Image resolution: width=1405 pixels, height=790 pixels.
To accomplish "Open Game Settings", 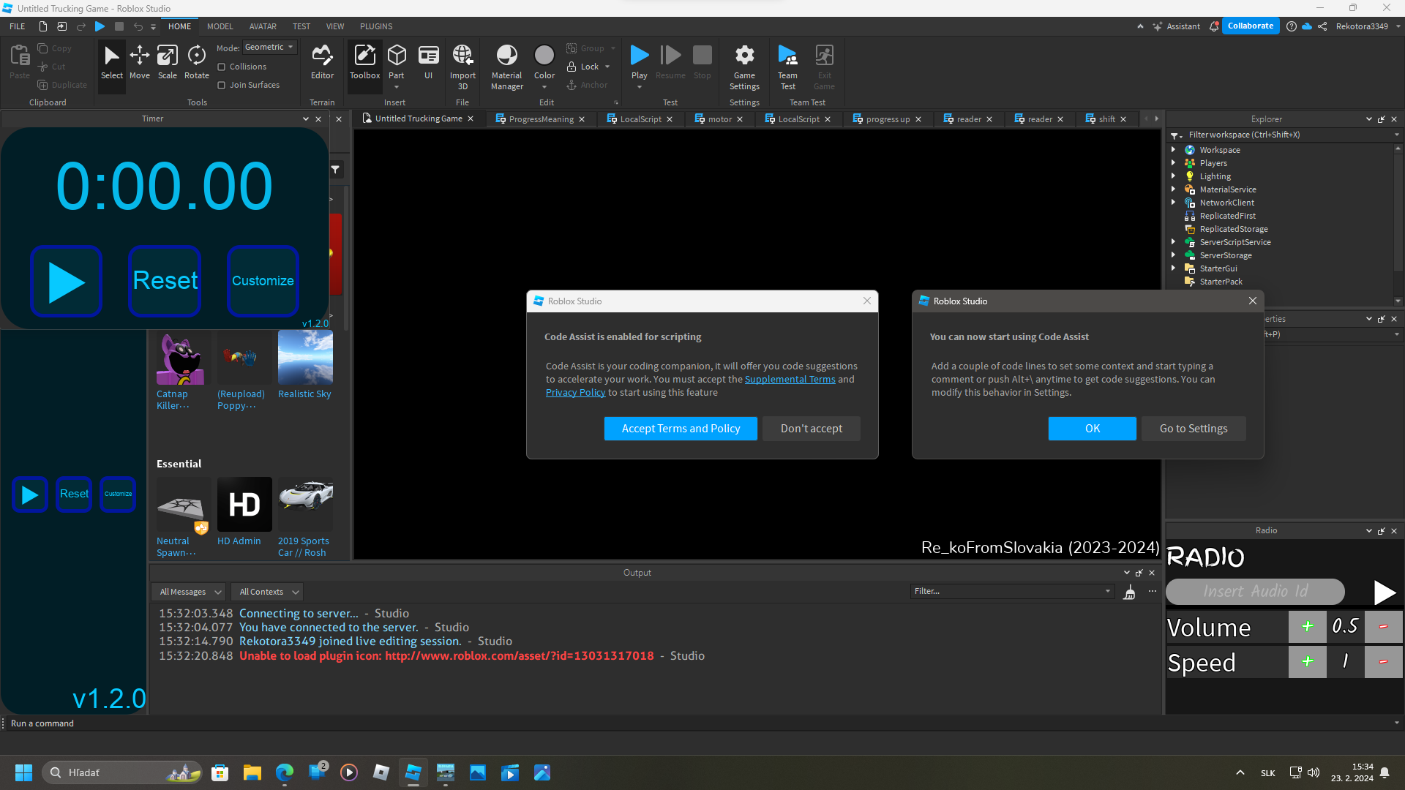I will click(x=744, y=67).
